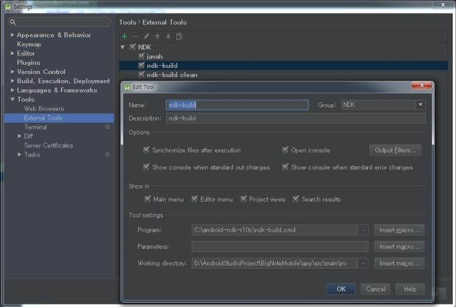456x307 pixels.
Task: Open Keymap settings page
Action: [29, 44]
